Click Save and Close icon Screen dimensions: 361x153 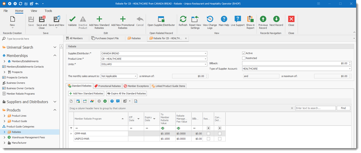[x=42, y=19]
